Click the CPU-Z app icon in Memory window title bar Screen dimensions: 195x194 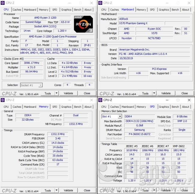pos(3,100)
